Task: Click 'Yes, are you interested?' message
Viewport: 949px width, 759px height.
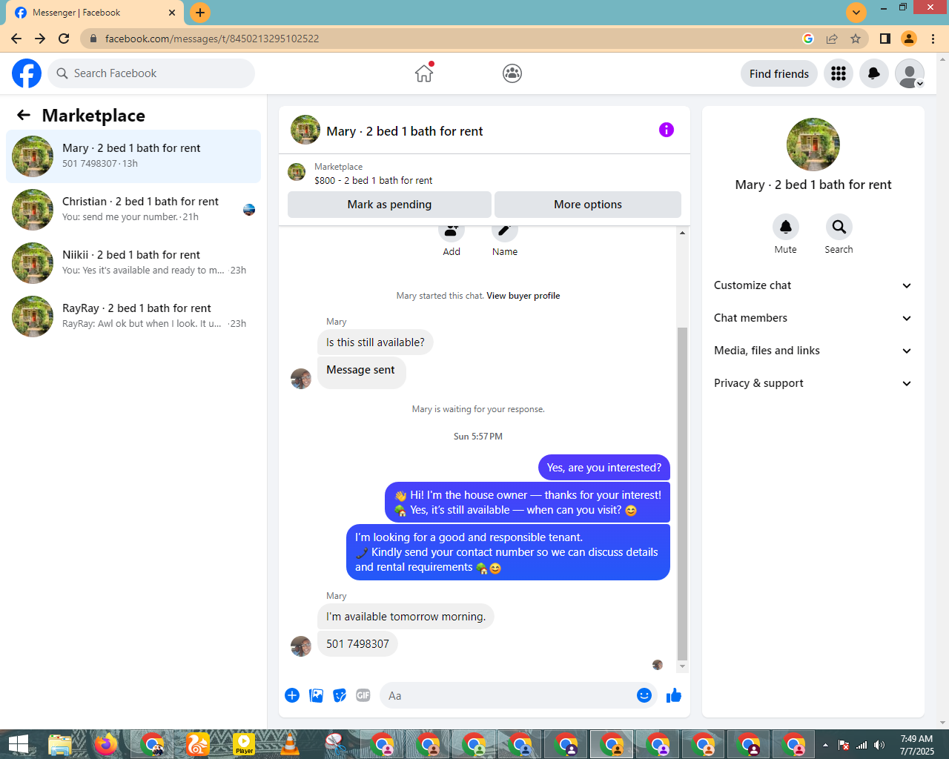Action: coord(604,468)
